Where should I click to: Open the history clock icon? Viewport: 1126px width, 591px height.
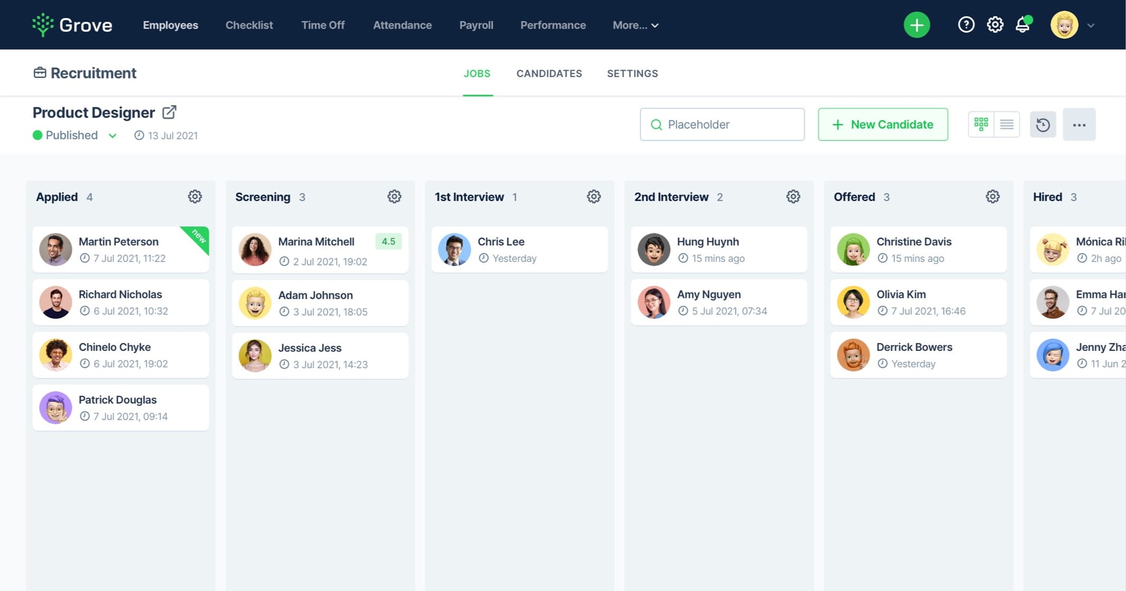pyautogui.click(x=1043, y=125)
